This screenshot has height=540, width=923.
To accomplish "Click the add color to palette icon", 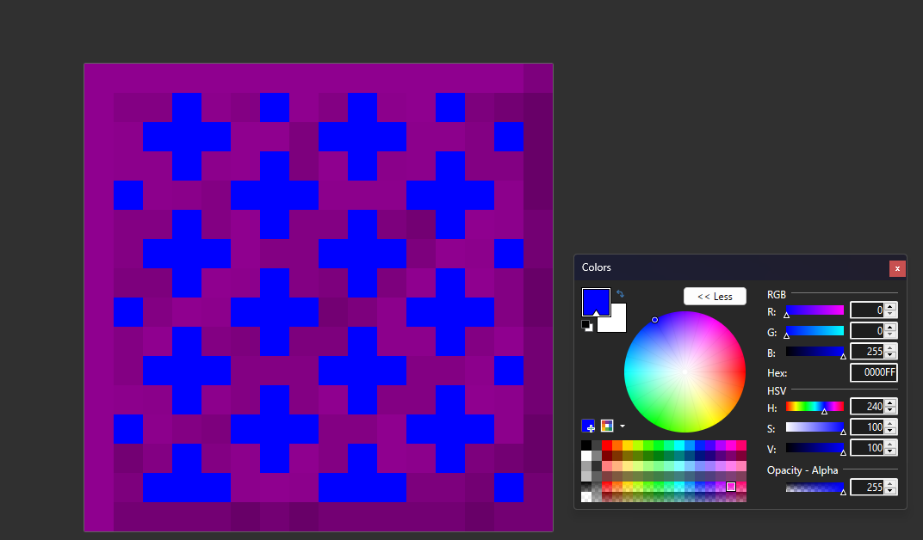I will (588, 426).
